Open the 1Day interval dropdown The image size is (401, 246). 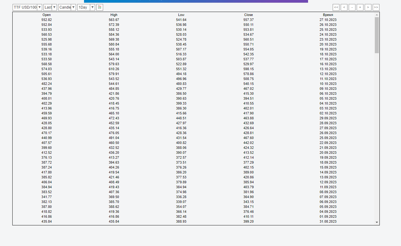(86, 7)
